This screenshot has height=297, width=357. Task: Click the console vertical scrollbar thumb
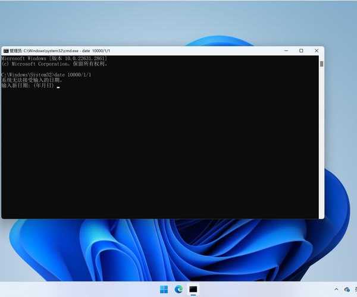pyautogui.click(x=321, y=64)
